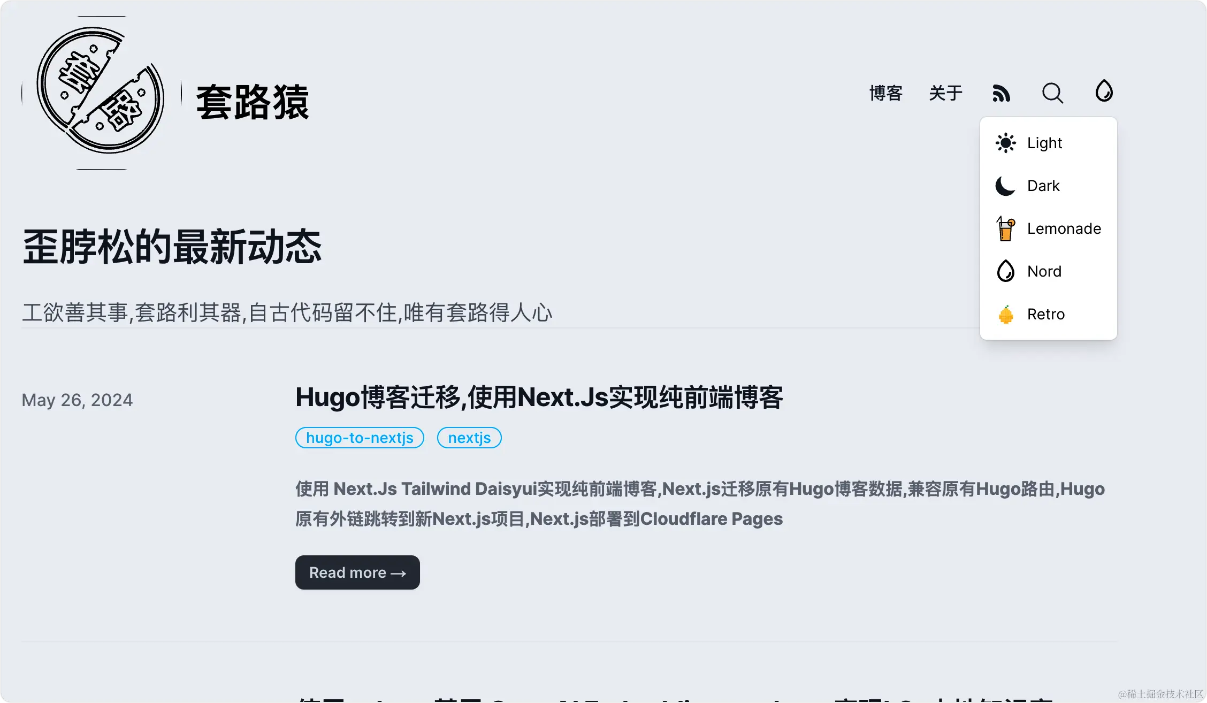Image resolution: width=1207 pixels, height=703 pixels.
Task: Click the lemonade glass icon
Action: coord(1005,228)
